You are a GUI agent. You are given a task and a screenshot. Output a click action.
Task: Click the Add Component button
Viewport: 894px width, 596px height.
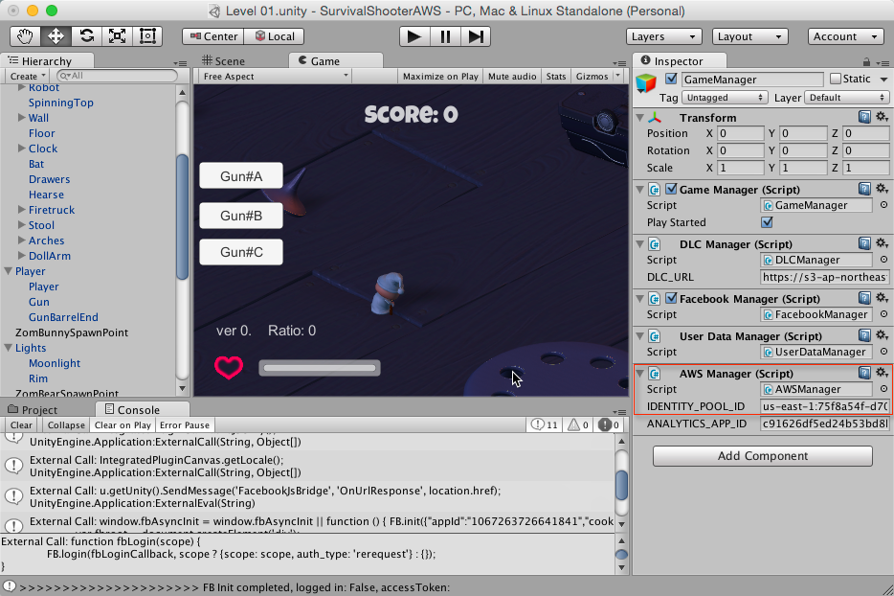[x=762, y=455]
